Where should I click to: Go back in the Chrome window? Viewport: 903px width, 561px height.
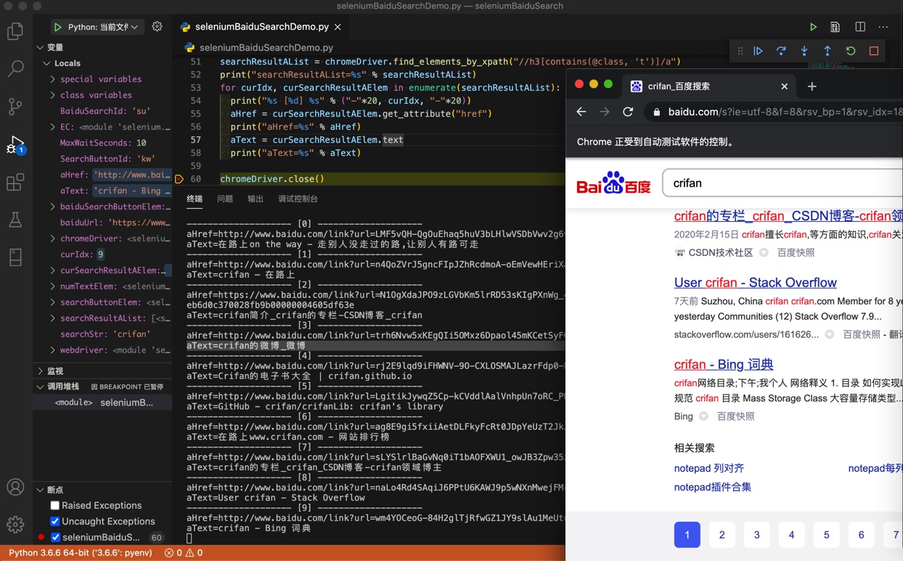point(581,112)
